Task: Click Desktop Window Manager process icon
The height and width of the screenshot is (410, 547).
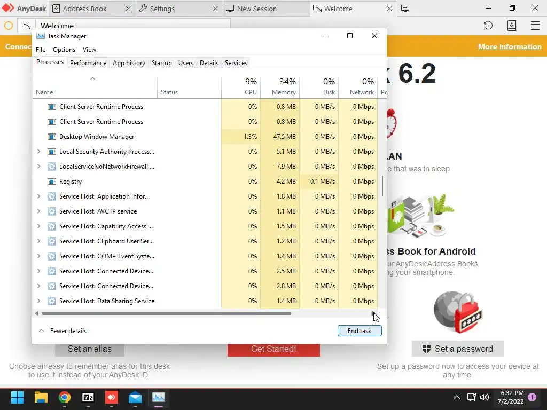Action: tap(52, 137)
